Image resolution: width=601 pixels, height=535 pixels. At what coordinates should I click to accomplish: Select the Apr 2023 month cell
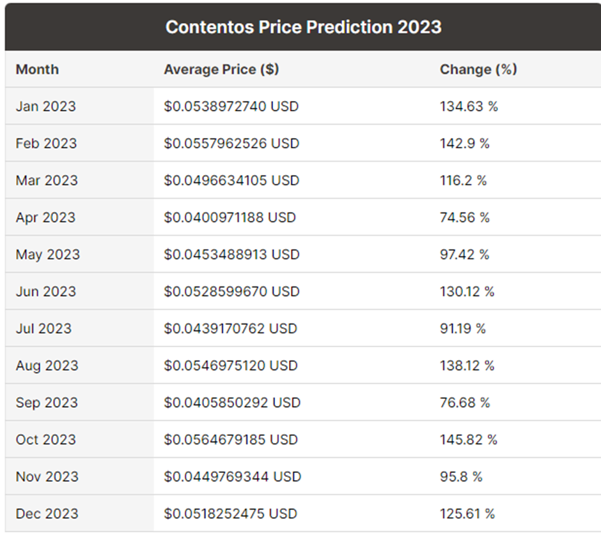[45, 217]
